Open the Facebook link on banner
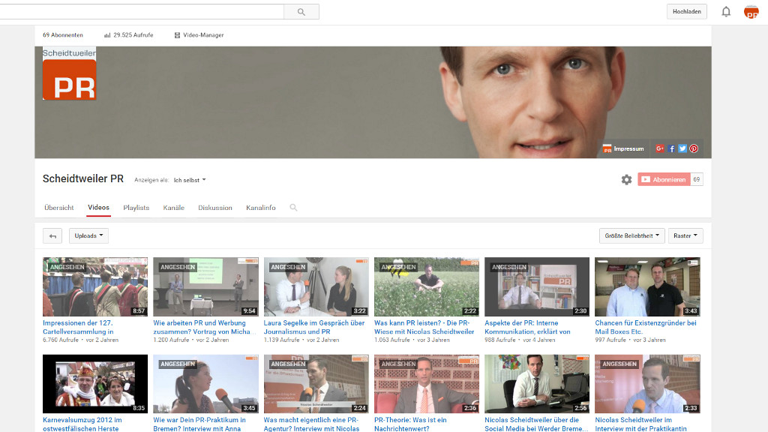This screenshot has width=768, height=432. 672,148
